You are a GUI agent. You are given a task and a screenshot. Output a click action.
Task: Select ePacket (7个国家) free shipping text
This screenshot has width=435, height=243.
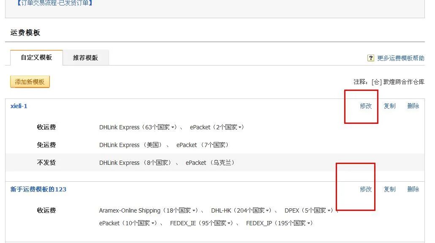(x=202, y=145)
